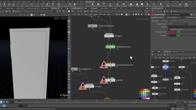Viewport: 196px width, 110px height.
Task: Click the SOP Path input field
Action: click(x=182, y=27)
